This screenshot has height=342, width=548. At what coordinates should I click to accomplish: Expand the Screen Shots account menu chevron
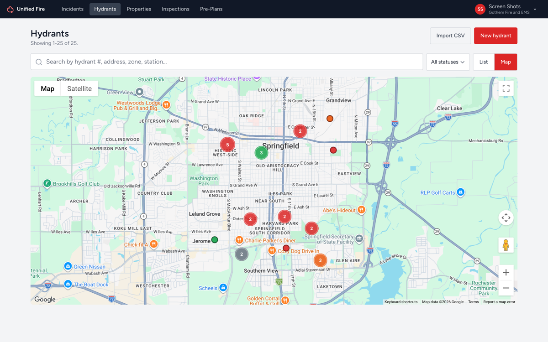click(x=535, y=9)
